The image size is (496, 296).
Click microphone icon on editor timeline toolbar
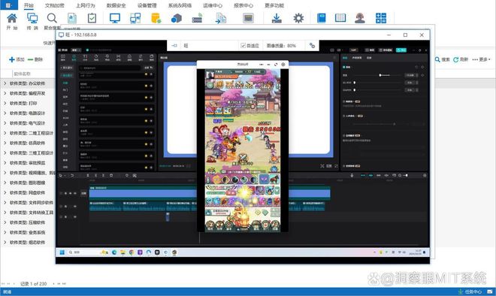click(352, 175)
